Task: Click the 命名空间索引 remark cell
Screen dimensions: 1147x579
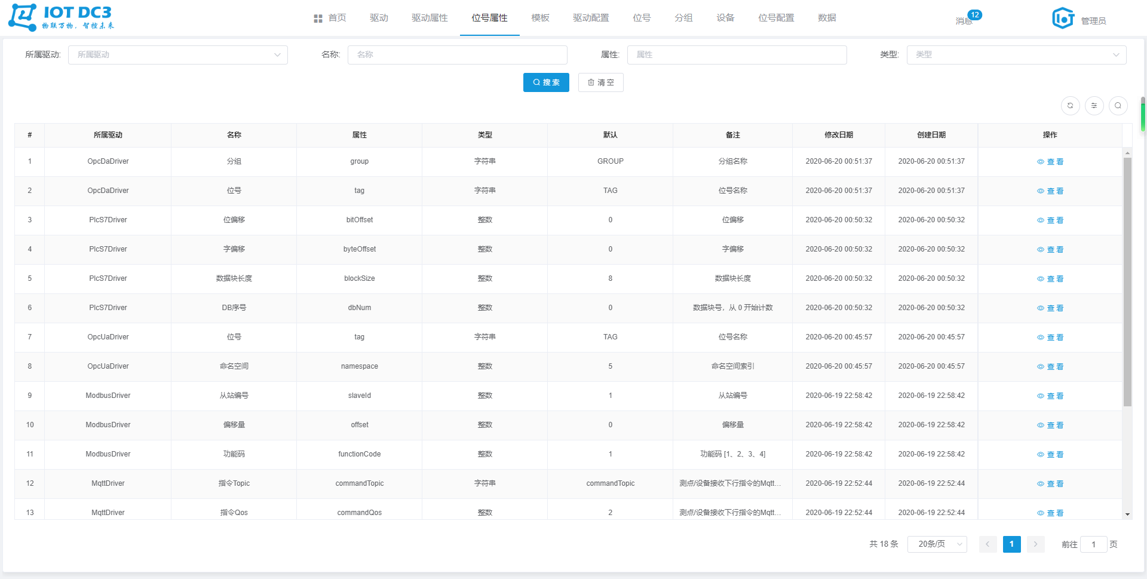Action: click(733, 366)
